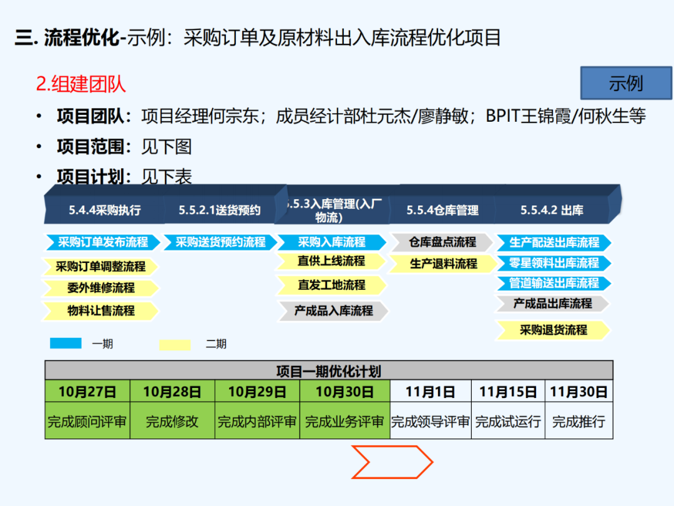Click the orange chevron arrow below the table
The image size is (674, 506).
pyautogui.click(x=392, y=462)
